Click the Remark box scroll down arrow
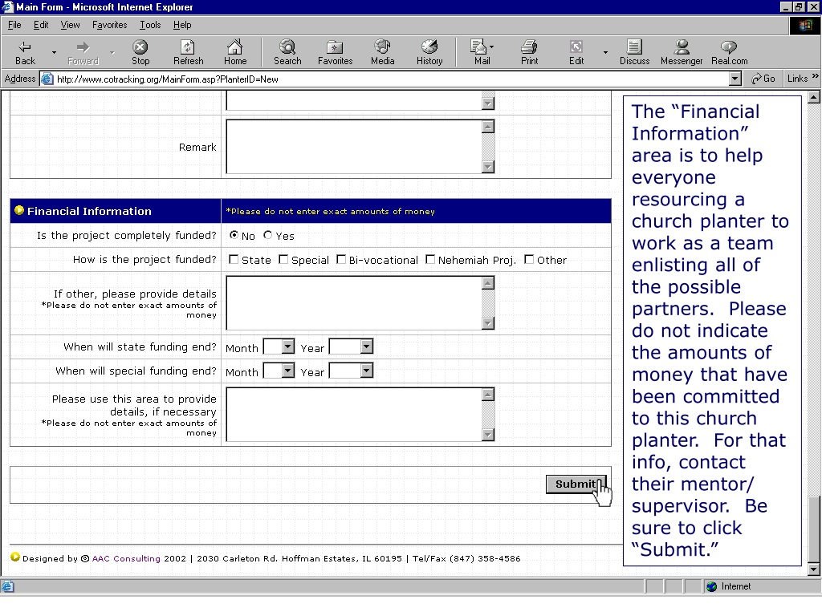 (488, 167)
